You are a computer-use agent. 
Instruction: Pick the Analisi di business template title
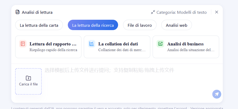point(185,44)
